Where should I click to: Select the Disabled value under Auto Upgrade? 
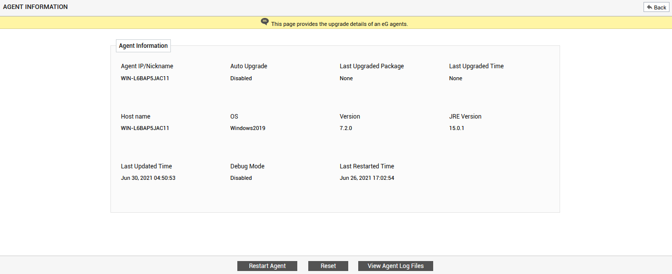(241, 78)
